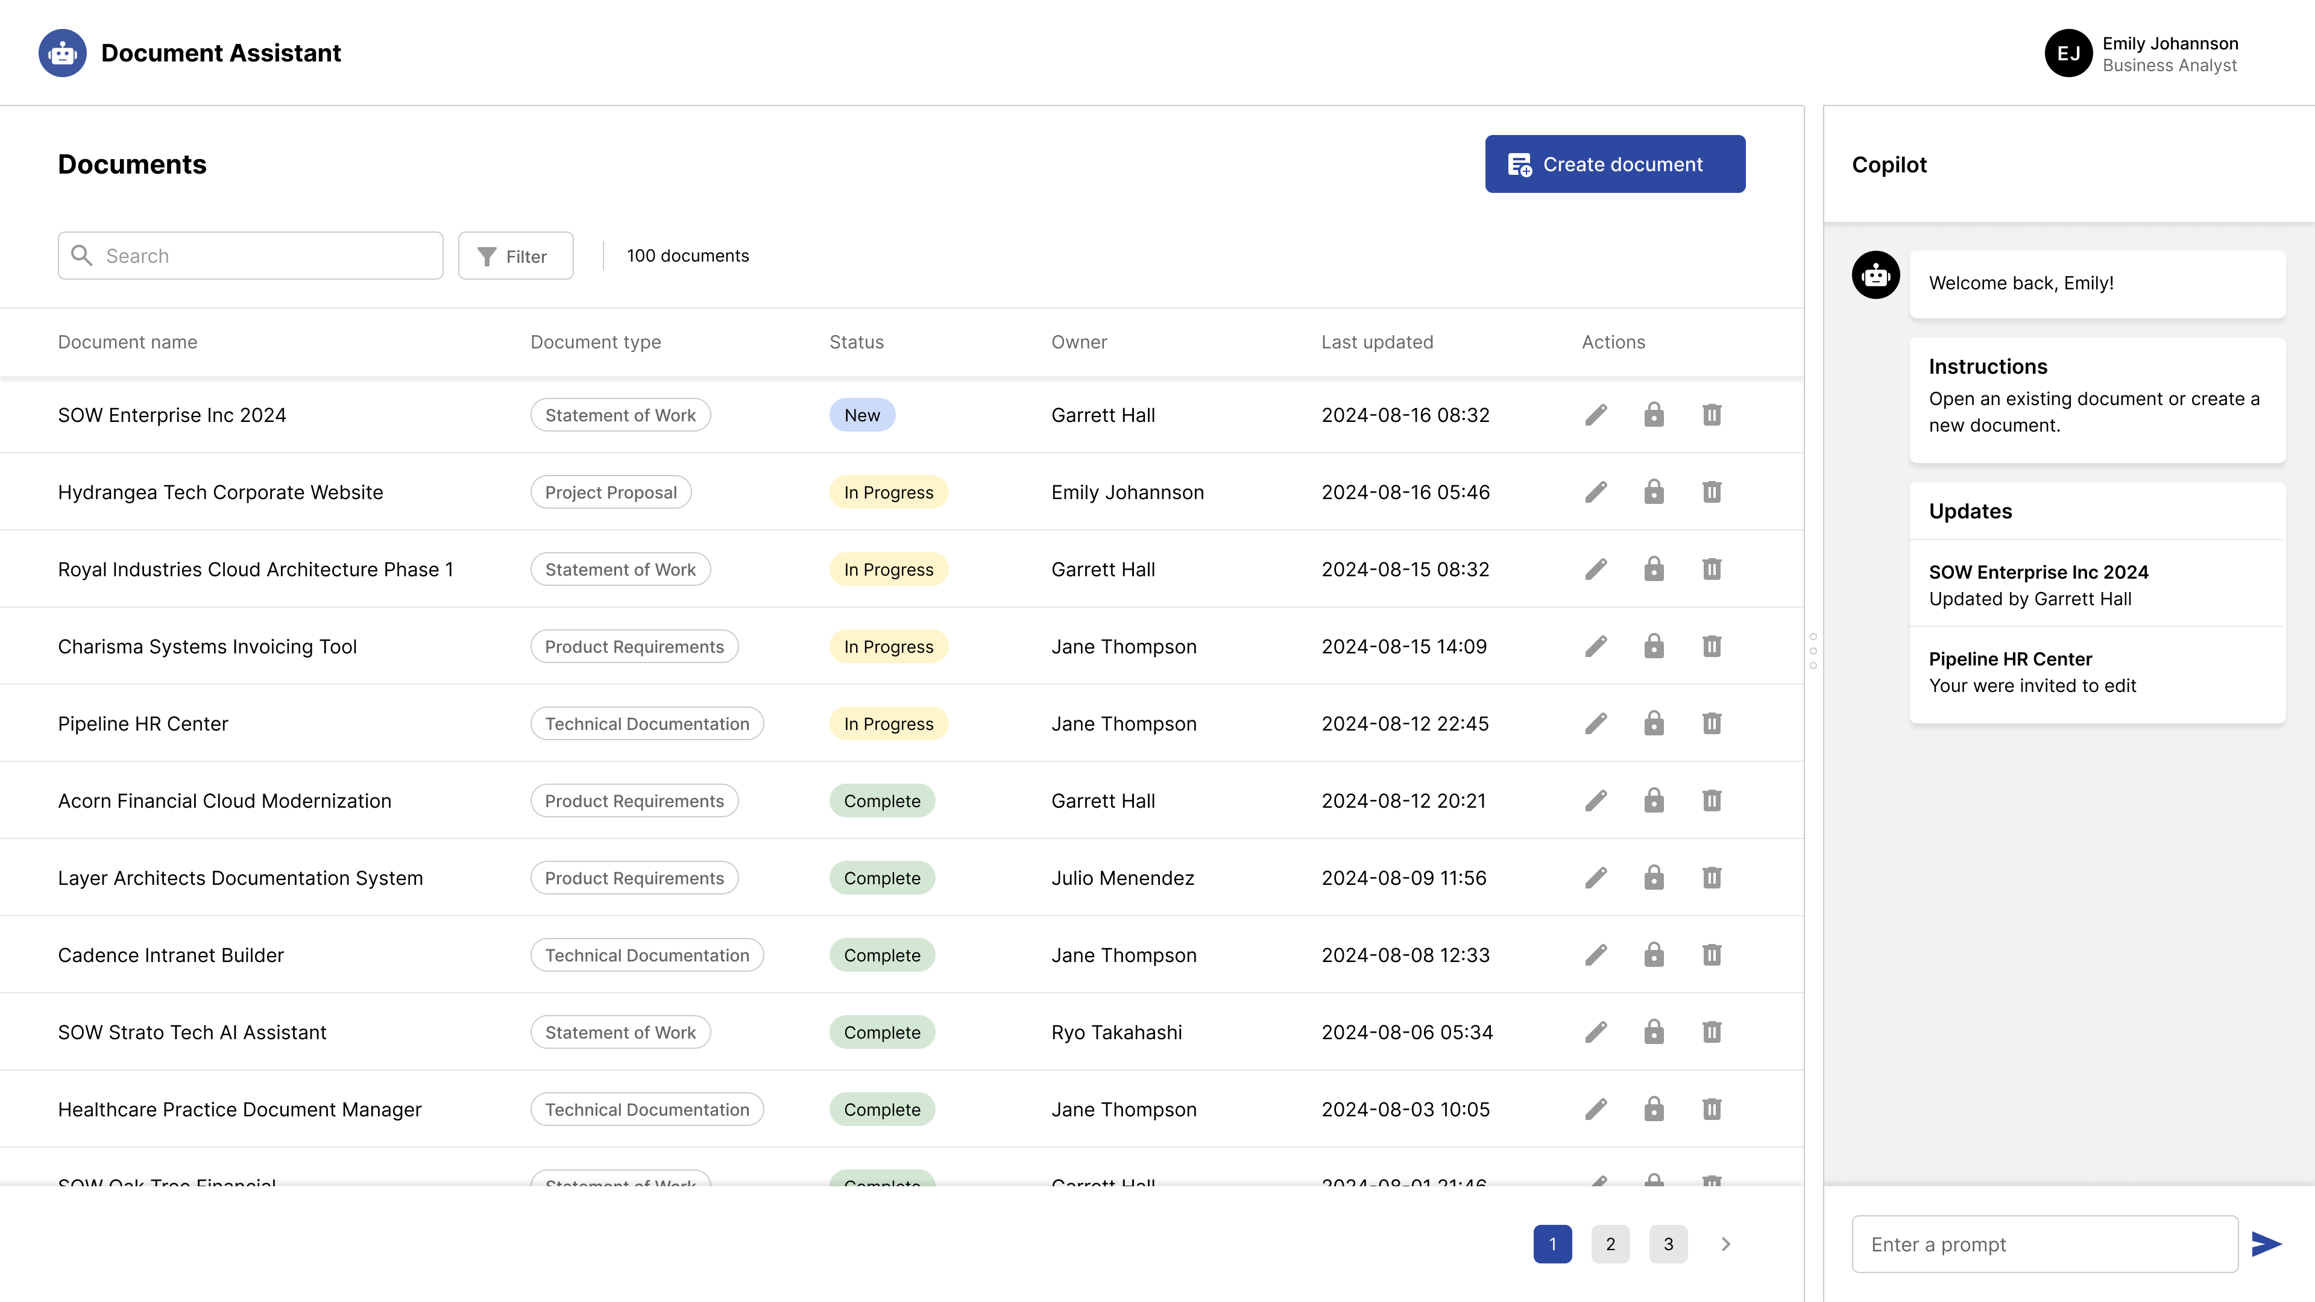Go to page 3 of documents
This screenshot has height=1302, width=2315.
[1668, 1245]
